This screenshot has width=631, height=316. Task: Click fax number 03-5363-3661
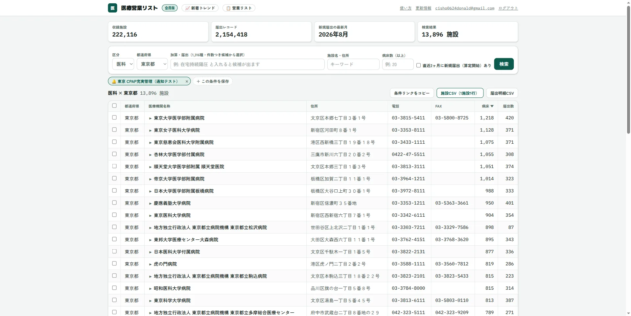452,203
